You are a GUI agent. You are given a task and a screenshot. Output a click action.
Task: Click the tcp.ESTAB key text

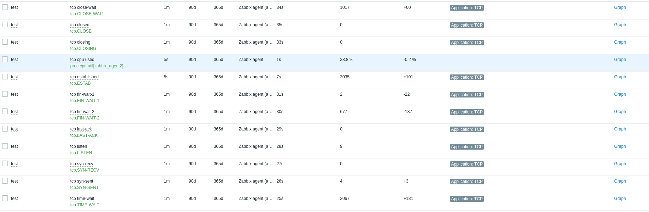coord(80,83)
